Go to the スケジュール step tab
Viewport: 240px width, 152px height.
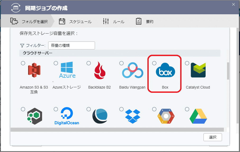click(75, 21)
